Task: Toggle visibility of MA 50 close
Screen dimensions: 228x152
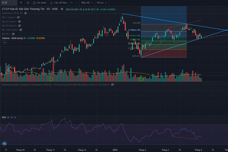Action: coord(19,25)
